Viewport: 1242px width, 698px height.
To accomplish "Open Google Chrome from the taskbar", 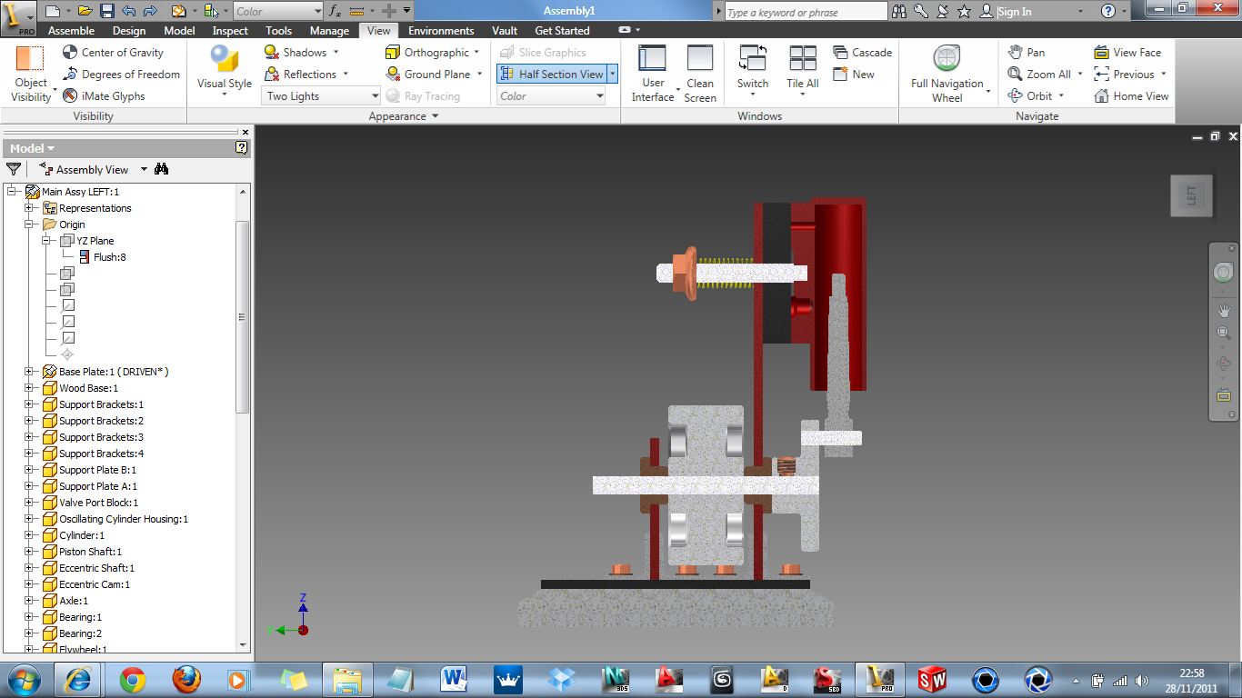I will click(x=132, y=679).
